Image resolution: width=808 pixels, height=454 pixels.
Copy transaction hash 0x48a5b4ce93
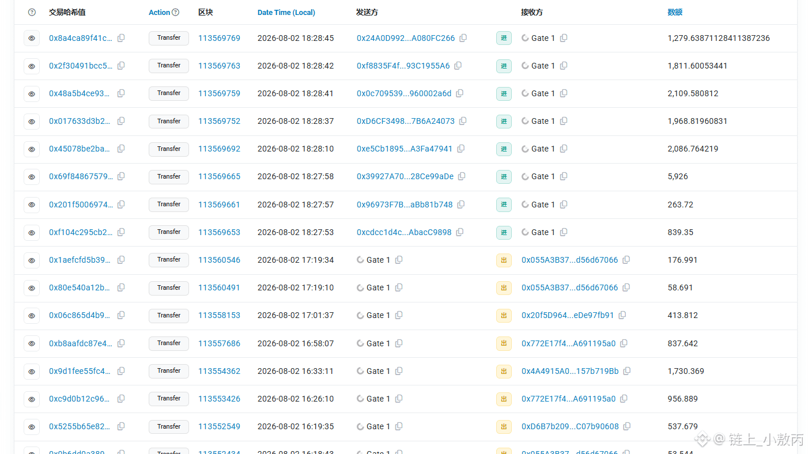pyautogui.click(x=121, y=93)
